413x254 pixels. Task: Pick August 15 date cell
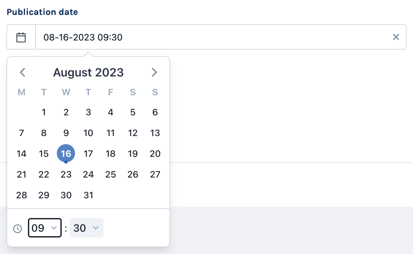44,154
